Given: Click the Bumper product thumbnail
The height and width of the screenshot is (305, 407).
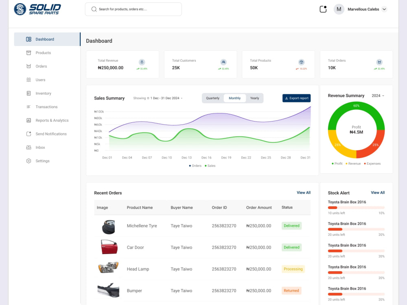Looking at the screenshot, I should [x=109, y=290].
